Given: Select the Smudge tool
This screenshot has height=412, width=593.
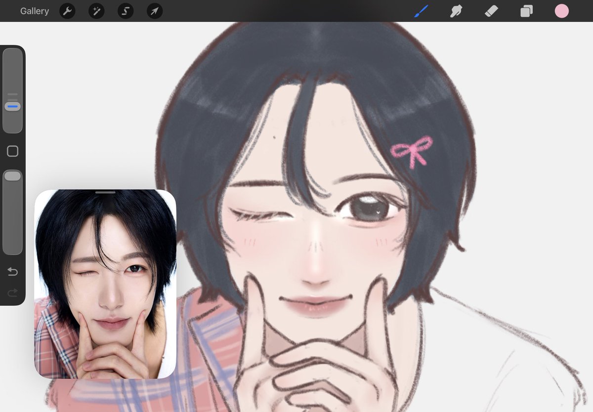Looking at the screenshot, I should point(456,11).
